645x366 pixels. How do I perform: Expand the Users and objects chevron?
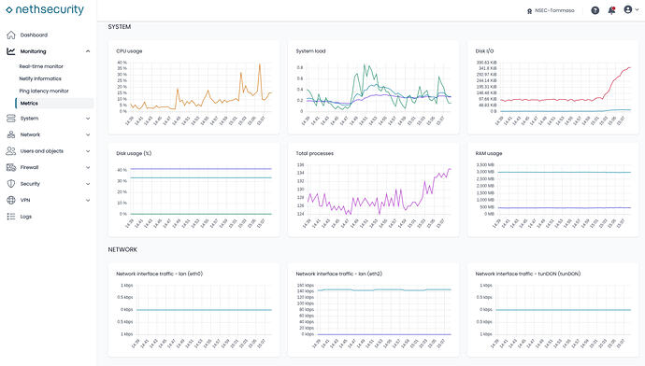pos(88,151)
